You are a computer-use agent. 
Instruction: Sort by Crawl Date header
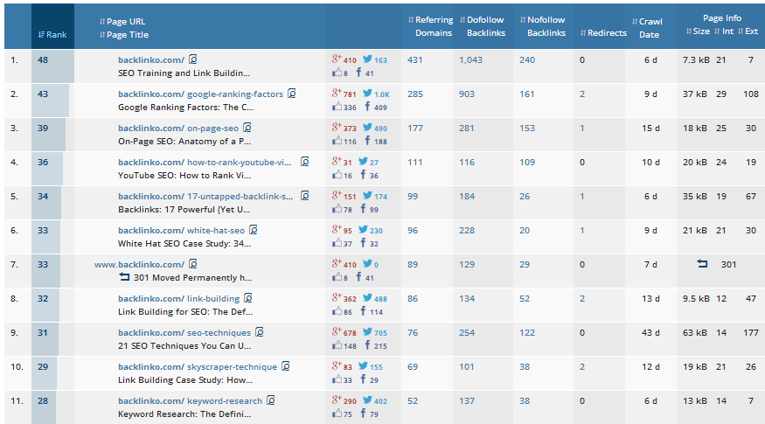(x=648, y=28)
